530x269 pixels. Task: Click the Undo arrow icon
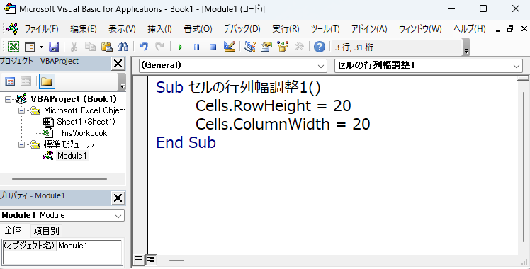click(144, 47)
